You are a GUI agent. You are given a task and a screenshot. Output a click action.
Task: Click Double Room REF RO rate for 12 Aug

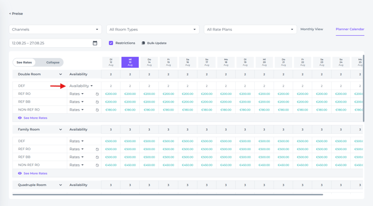point(111,94)
